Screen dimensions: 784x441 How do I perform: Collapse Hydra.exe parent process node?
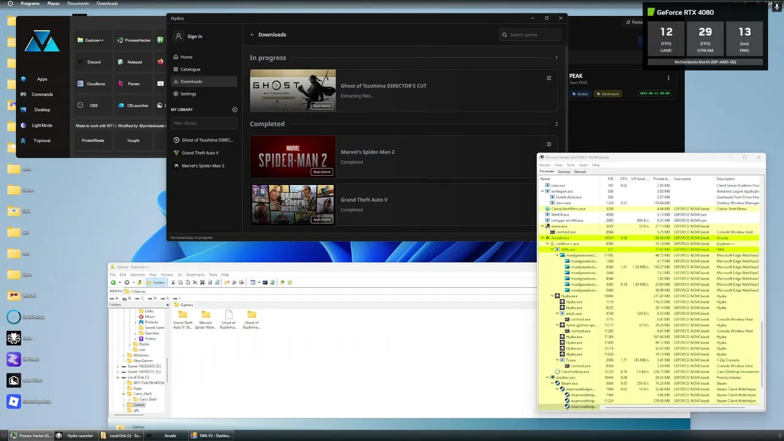point(552,296)
